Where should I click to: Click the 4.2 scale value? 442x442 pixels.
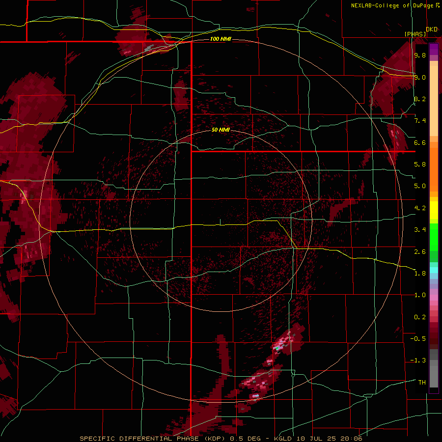pos(420,208)
